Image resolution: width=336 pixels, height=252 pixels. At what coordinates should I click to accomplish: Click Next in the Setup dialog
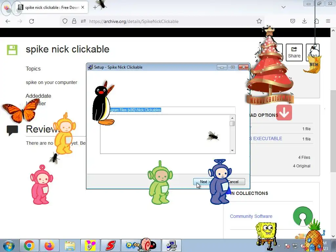pos(202,182)
